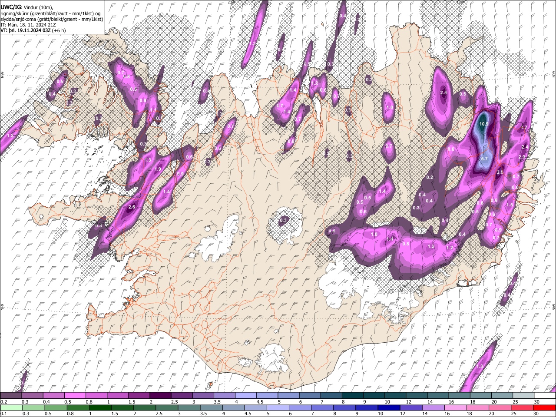Select the navy blue swatch between 10 and 12
This screenshot has height=417, width=556.
[x=390, y=407]
